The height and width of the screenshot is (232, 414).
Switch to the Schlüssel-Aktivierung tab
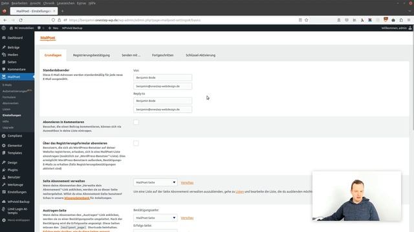point(201,55)
